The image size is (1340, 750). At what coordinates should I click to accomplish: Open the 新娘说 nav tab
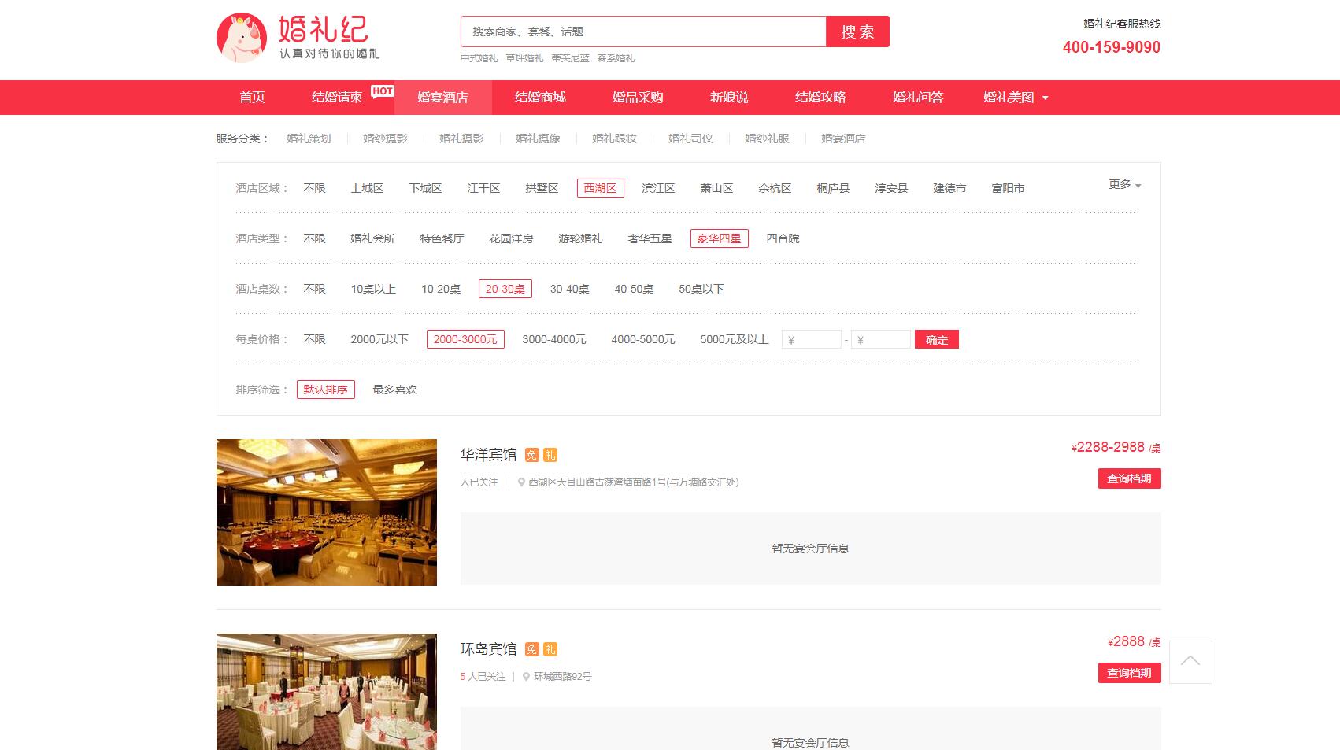[x=729, y=98]
